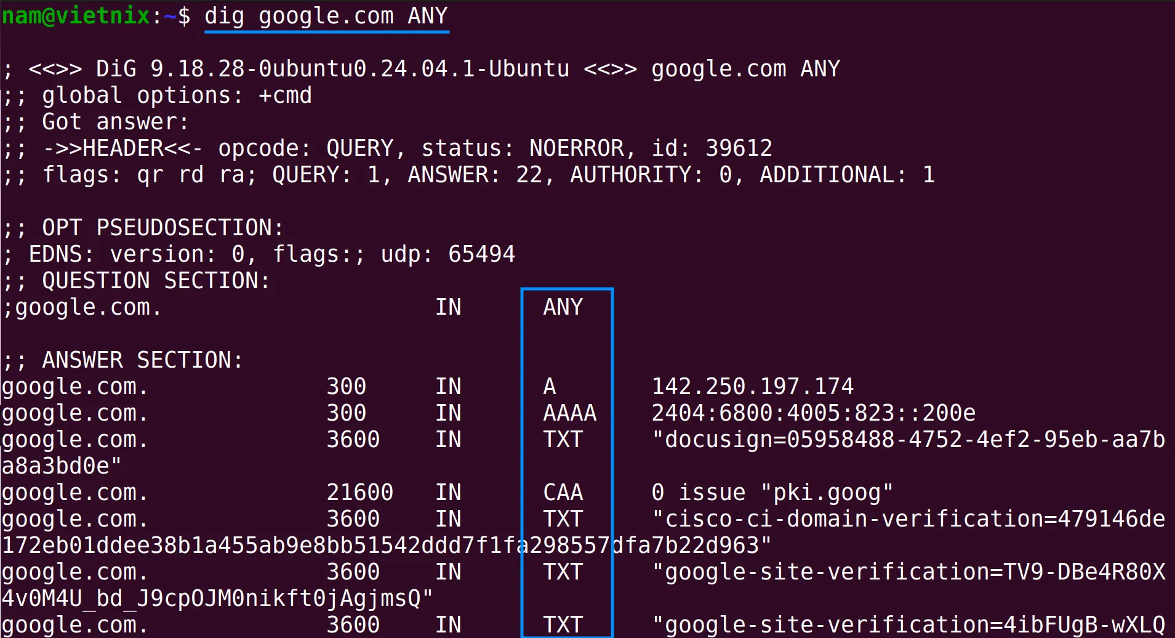Click the QUESTION SECTION heading
Viewport: 1175px width, 638px height.
[x=156, y=281]
